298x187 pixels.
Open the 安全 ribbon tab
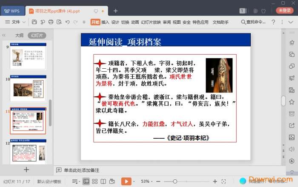[x=186, y=22]
